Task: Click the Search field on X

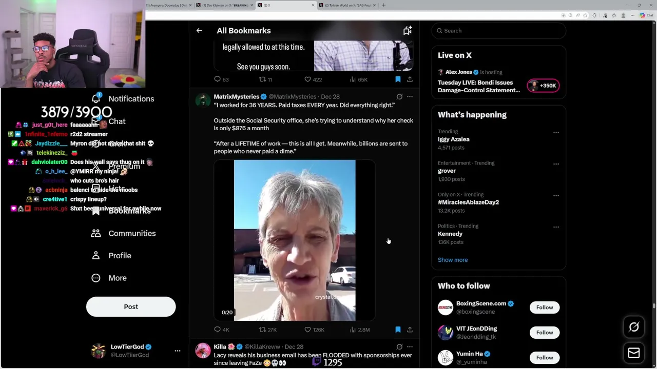Action: tap(498, 31)
